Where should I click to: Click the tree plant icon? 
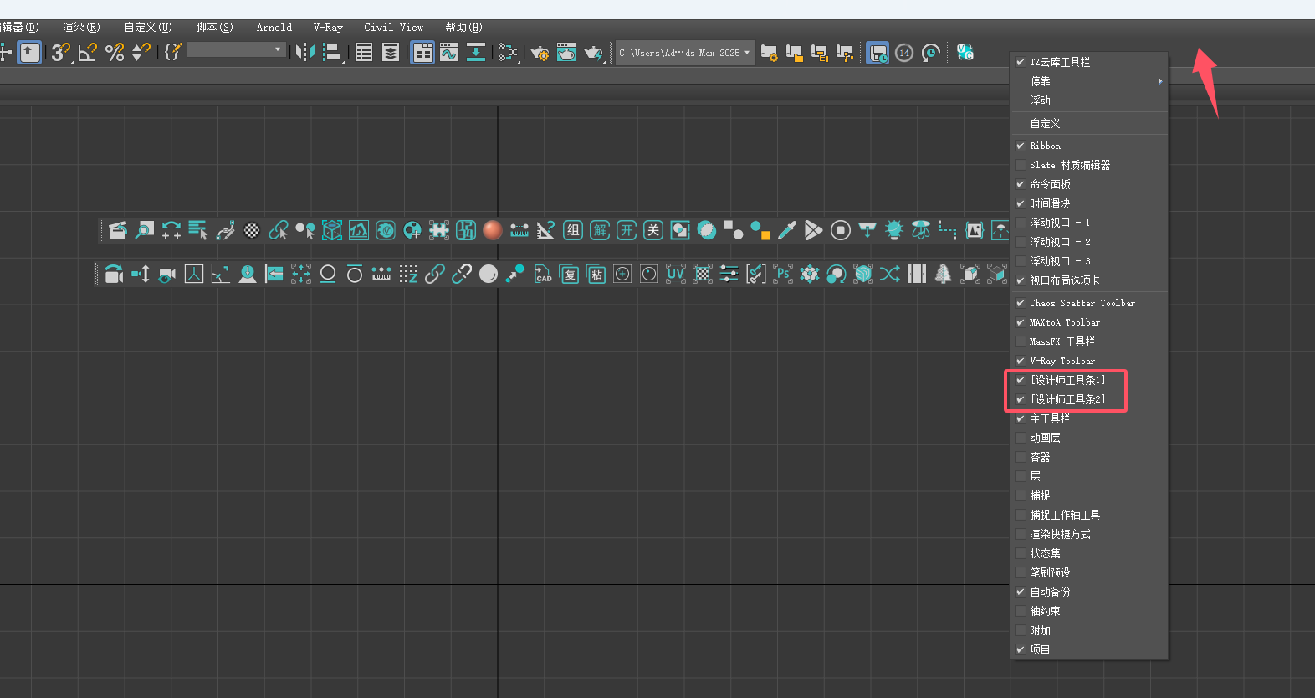pyautogui.click(x=944, y=274)
